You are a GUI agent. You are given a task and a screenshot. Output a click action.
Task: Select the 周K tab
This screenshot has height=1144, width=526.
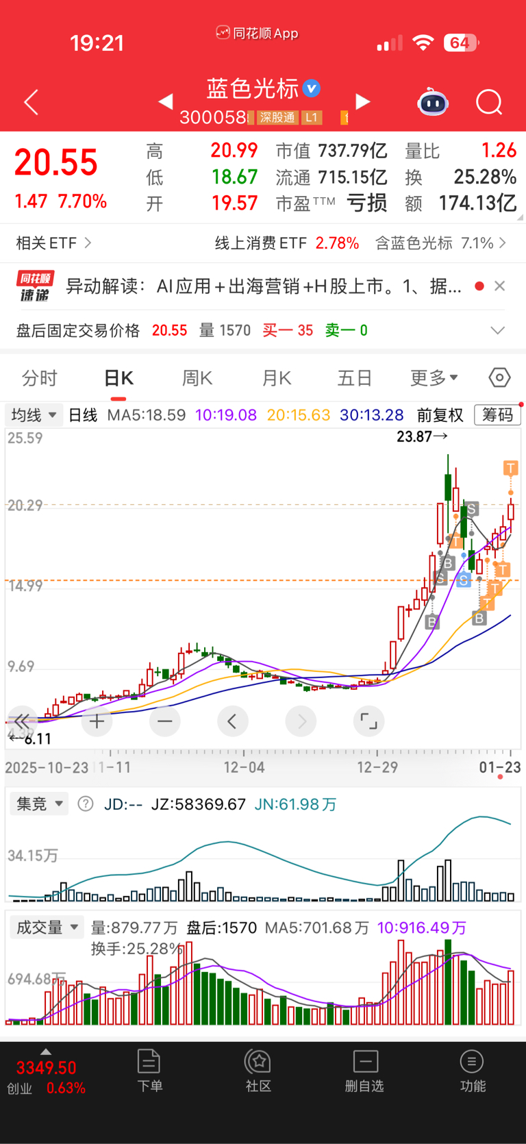197,378
